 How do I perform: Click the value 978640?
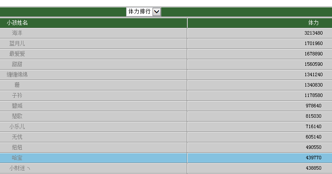313,106
